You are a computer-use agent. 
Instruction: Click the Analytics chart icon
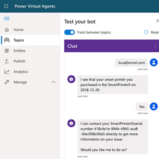[7, 72]
